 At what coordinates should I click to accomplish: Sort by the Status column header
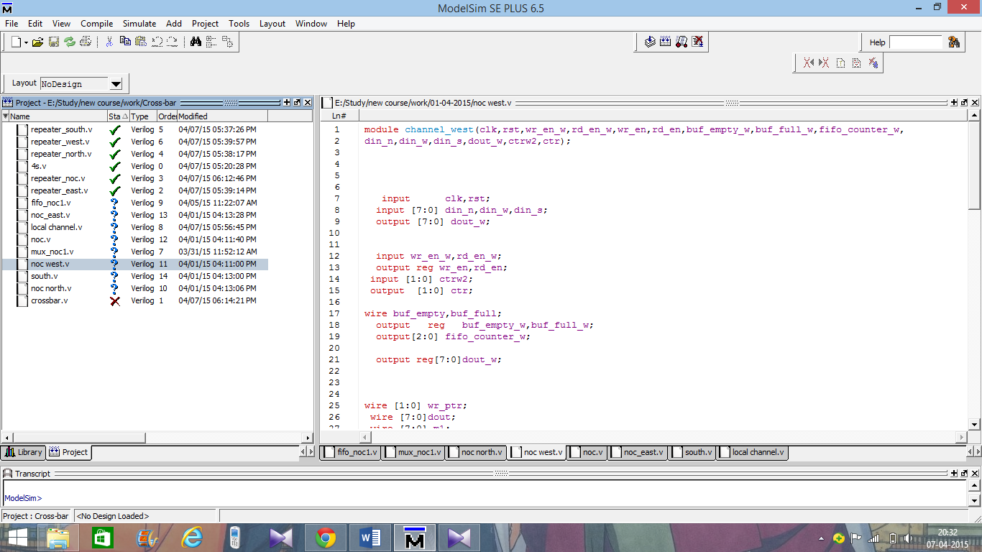118,116
